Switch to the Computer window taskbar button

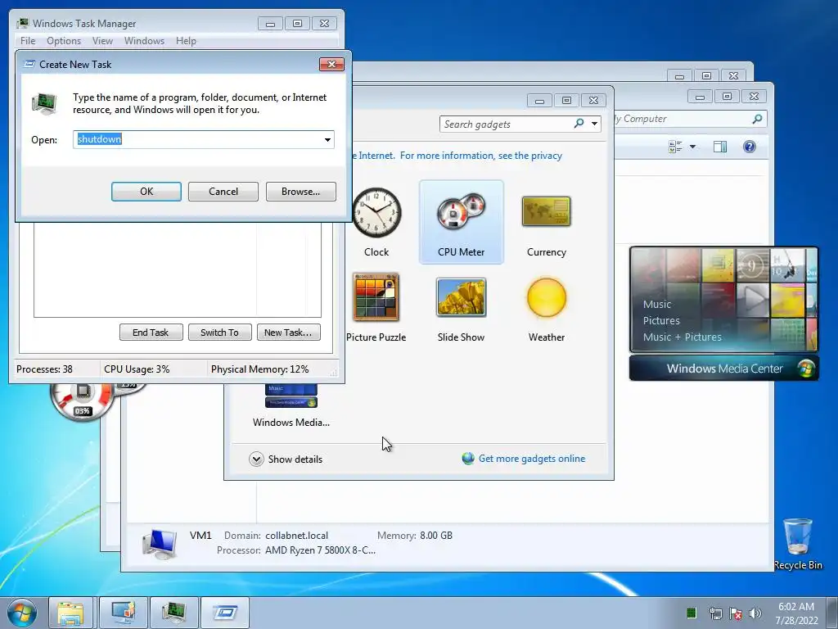tap(123, 613)
